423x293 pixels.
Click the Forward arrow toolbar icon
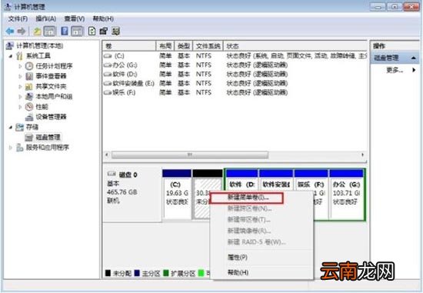coord(22,32)
